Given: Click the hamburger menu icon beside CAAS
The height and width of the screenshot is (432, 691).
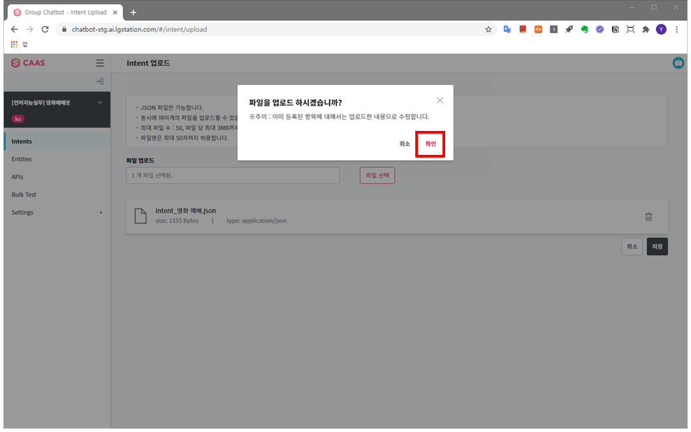Looking at the screenshot, I should (x=100, y=63).
